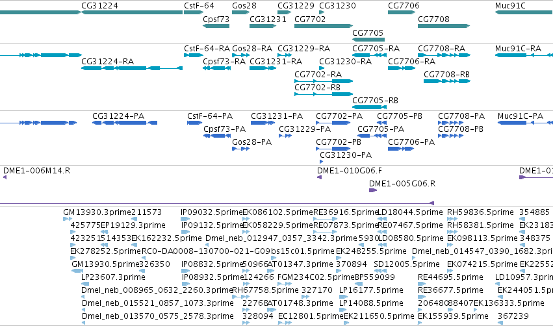Click BAC end DME1-005G06.R
This screenshot has height=326, width=553.
pos(402,184)
